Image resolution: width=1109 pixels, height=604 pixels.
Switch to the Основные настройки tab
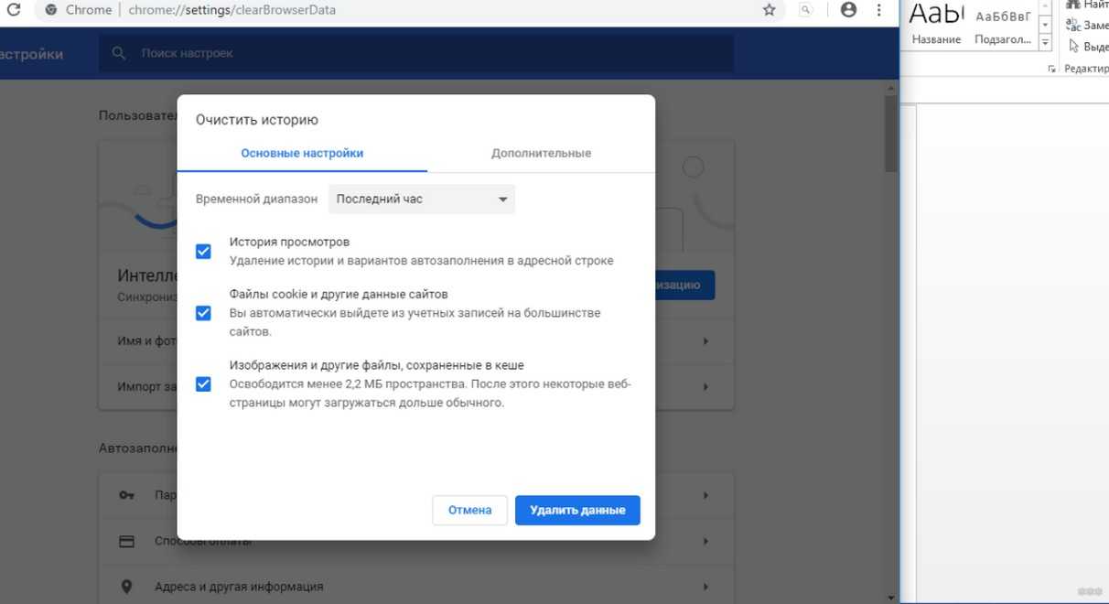point(302,154)
